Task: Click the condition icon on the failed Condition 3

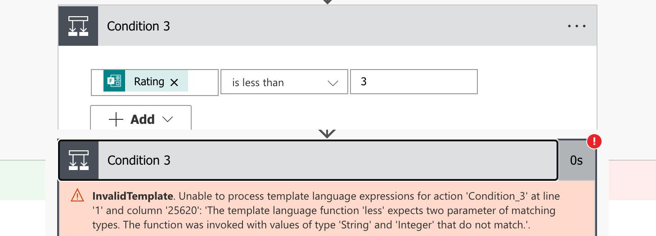Action: pyautogui.click(x=78, y=160)
